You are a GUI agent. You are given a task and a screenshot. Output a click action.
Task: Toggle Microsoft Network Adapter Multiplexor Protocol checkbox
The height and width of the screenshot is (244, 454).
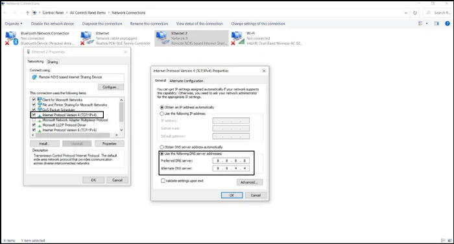pyautogui.click(x=34, y=120)
